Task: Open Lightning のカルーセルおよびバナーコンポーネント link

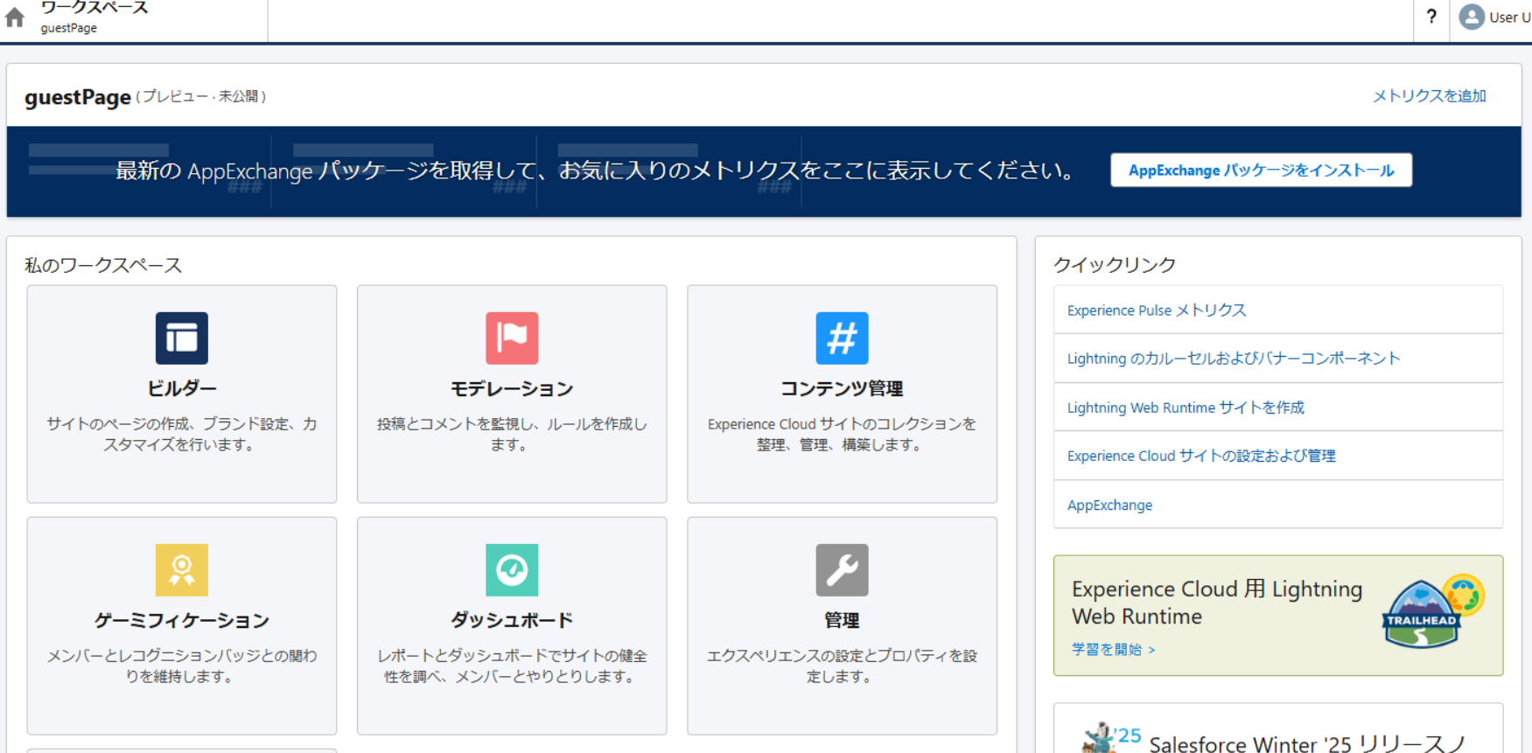Action: (1233, 359)
